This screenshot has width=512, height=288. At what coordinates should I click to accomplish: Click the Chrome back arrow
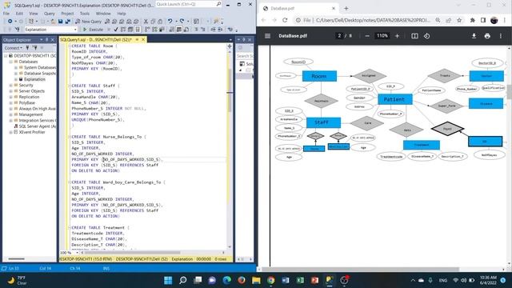263,20
